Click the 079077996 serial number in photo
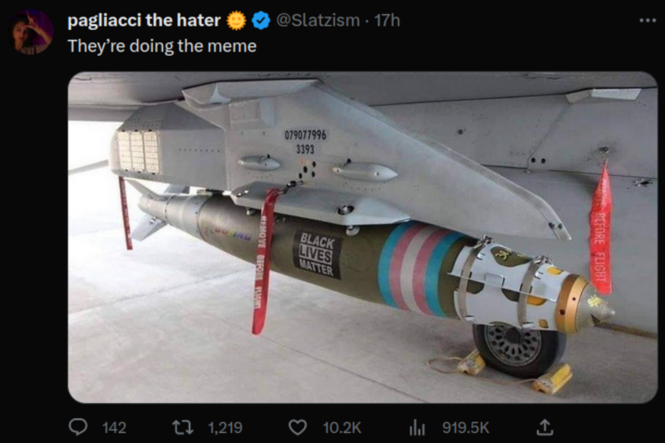The height and width of the screenshot is (443, 665). pos(305,135)
